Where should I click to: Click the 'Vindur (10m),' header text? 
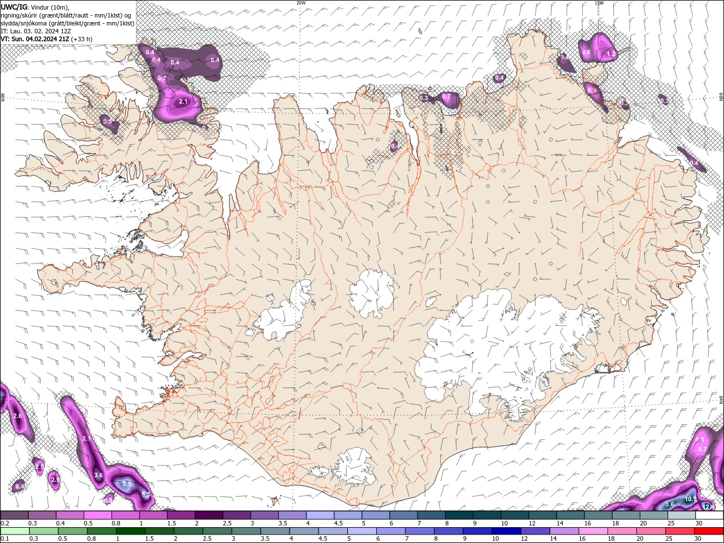[x=50, y=7]
